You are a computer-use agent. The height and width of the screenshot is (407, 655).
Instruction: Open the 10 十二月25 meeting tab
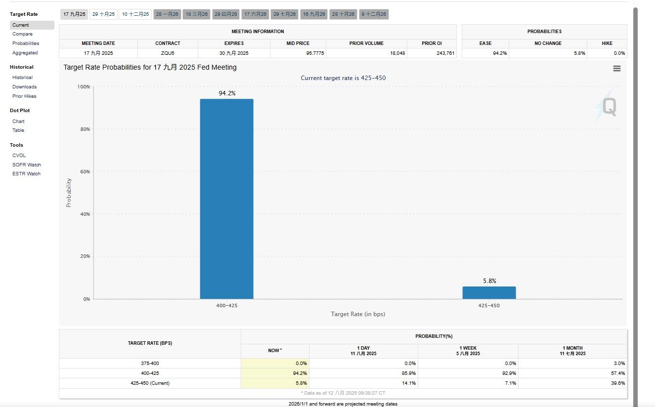(135, 14)
